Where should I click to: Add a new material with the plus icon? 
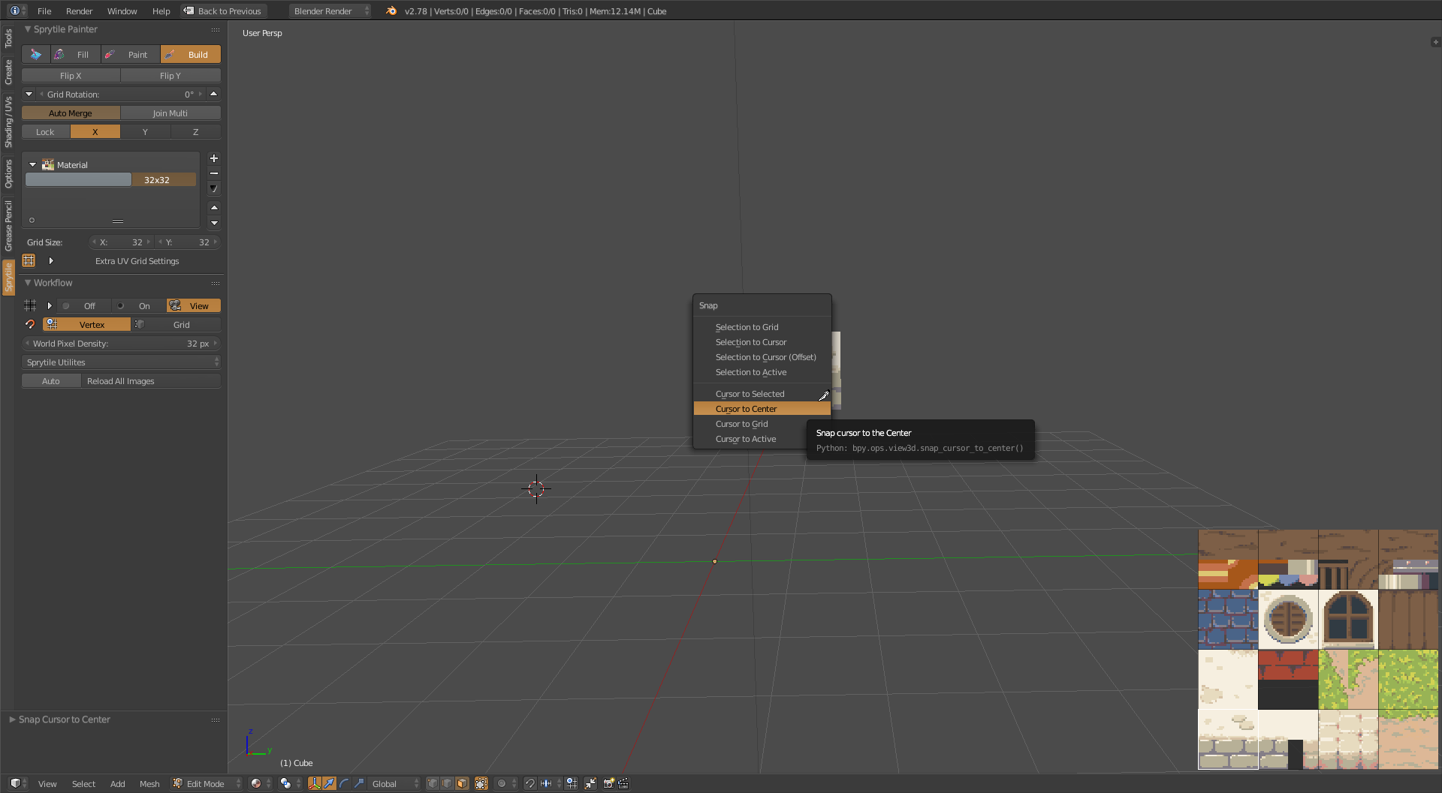214,158
